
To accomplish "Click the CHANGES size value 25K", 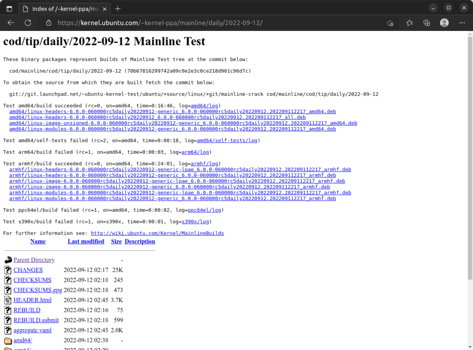I will (x=118, y=270).
